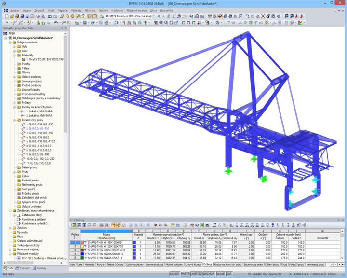Open the Soubor menu
347x278 pixels.
click(14, 10)
